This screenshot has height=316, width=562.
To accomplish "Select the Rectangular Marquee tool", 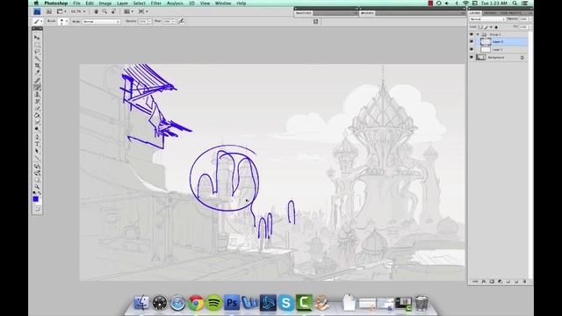I will [37, 45].
